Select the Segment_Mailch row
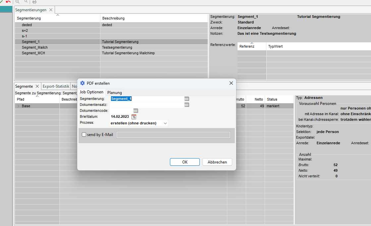371x226 pixels. pyautogui.click(x=35, y=47)
